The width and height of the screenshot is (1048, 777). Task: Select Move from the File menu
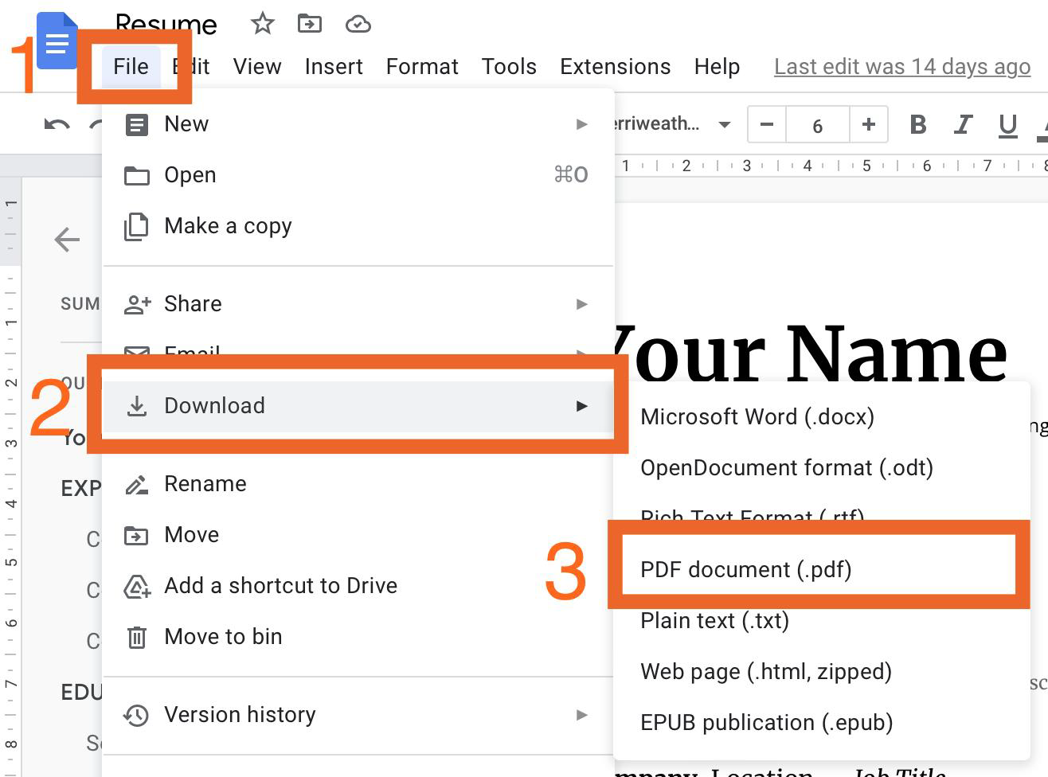tap(358, 535)
